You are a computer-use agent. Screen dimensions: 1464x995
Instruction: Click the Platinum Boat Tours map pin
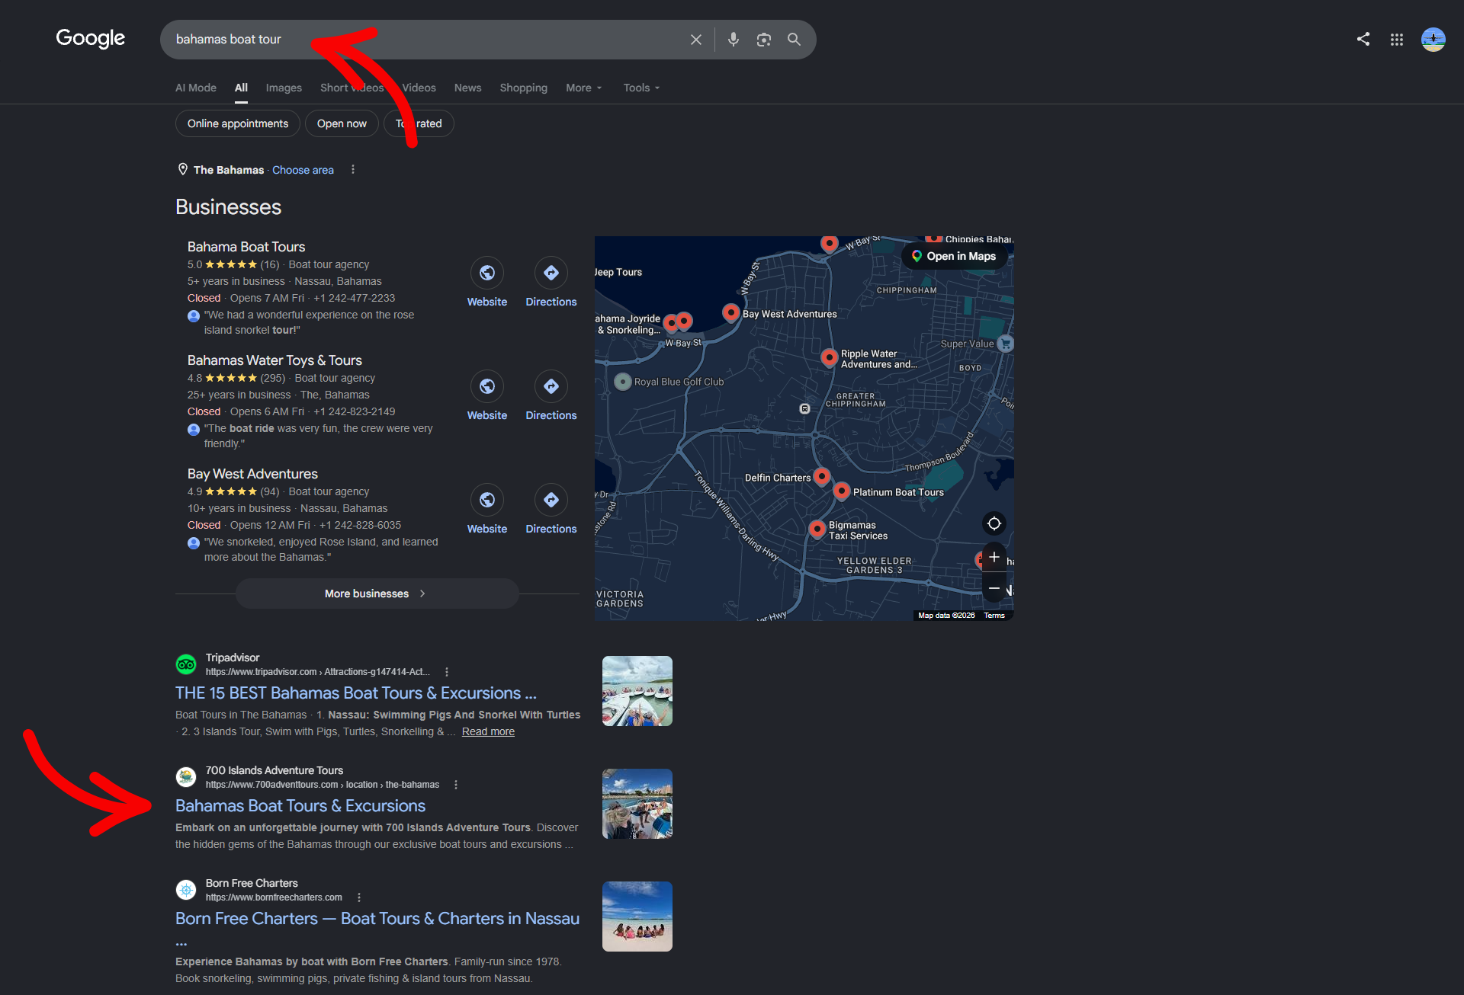[841, 491]
